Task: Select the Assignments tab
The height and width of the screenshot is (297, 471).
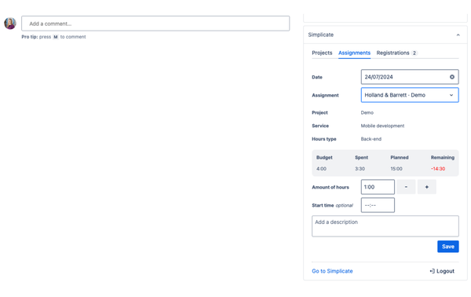Action: click(354, 53)
